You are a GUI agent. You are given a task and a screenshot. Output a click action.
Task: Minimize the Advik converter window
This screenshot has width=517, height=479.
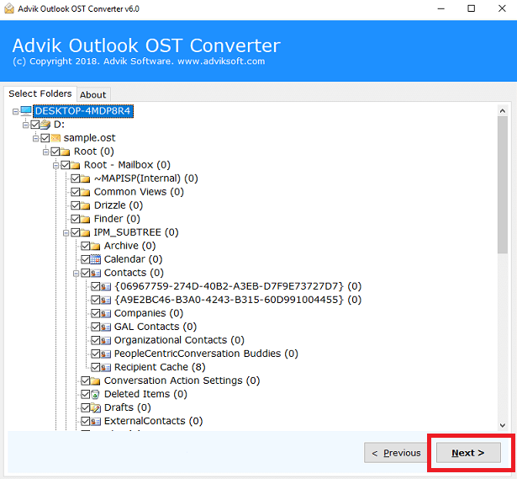(441, 8)
